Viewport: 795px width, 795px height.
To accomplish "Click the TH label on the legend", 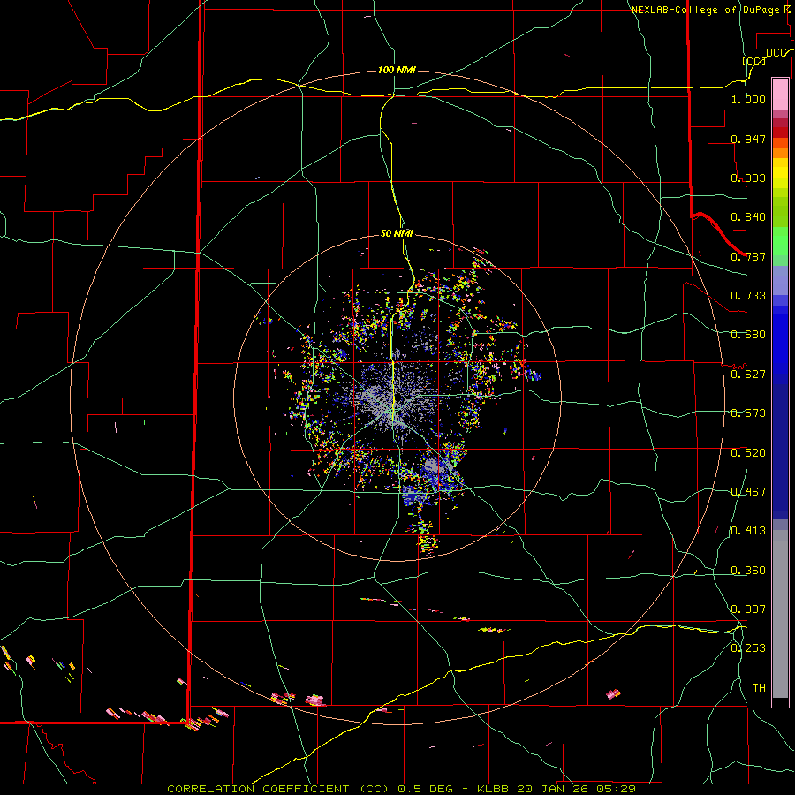I will coord(759,688).
